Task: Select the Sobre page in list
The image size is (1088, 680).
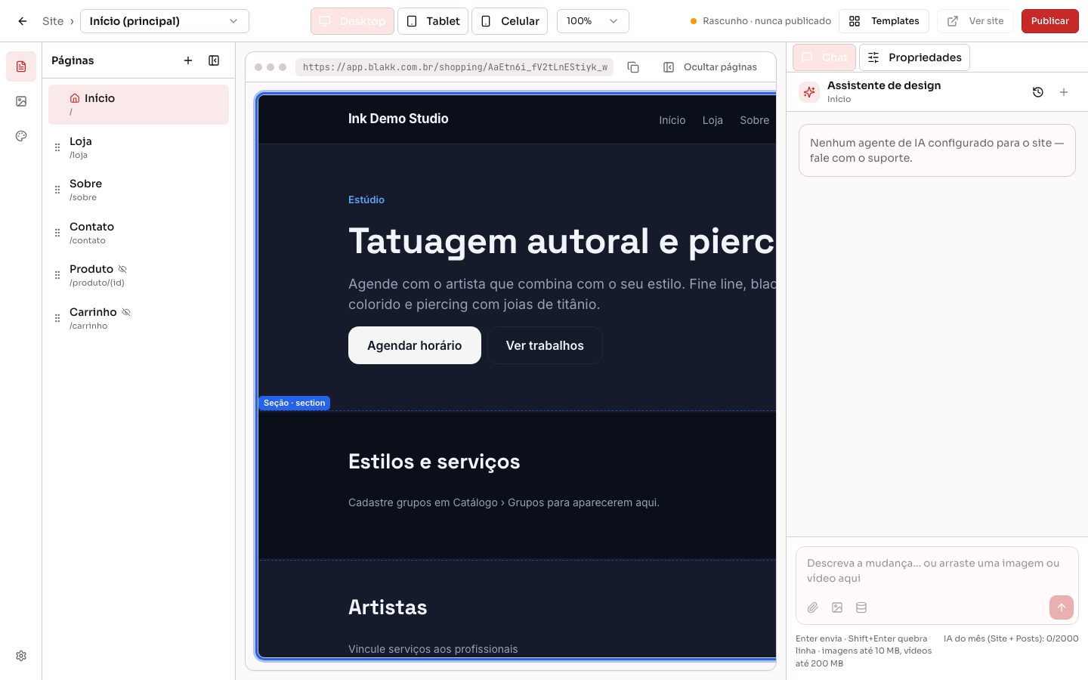Action: pos(138,190)
